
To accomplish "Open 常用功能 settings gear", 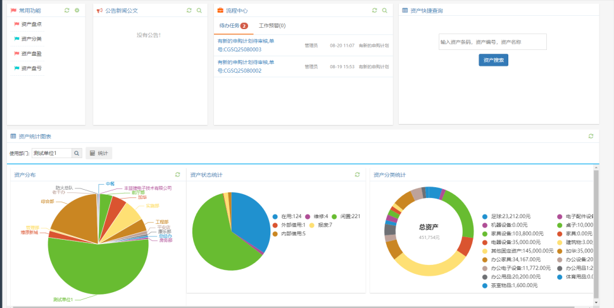I will (x=77, y=11).
